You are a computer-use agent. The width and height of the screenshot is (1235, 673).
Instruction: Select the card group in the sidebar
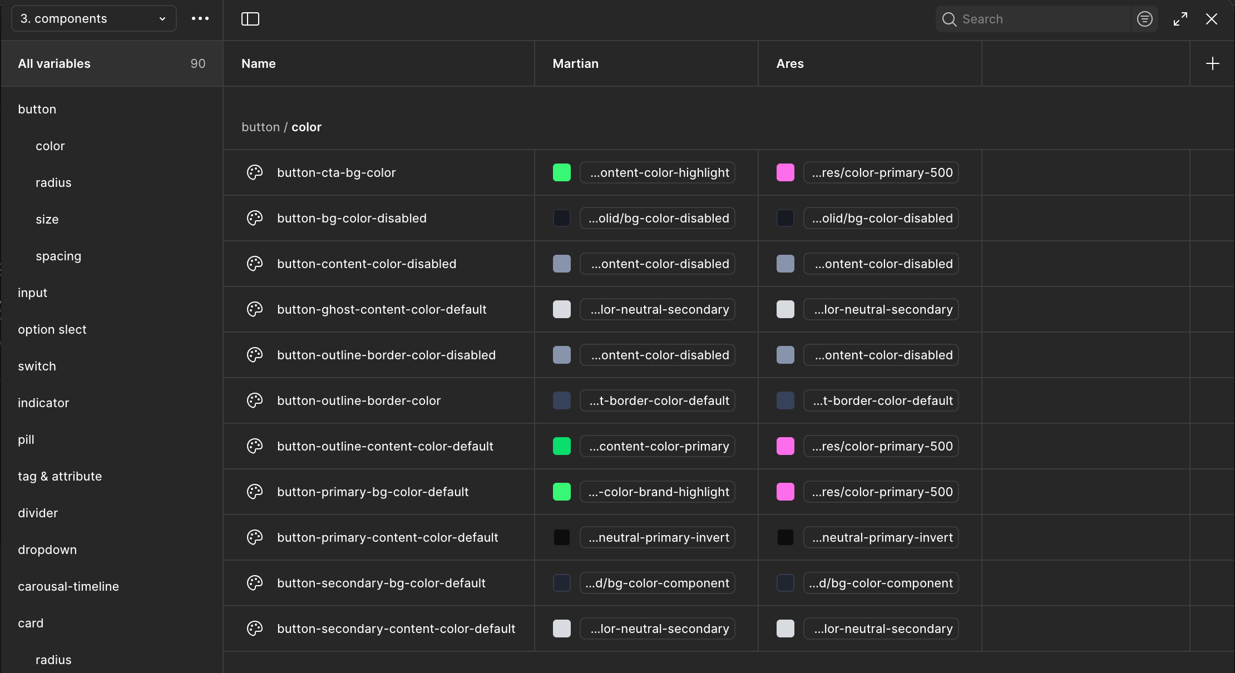tap(31, 623)
